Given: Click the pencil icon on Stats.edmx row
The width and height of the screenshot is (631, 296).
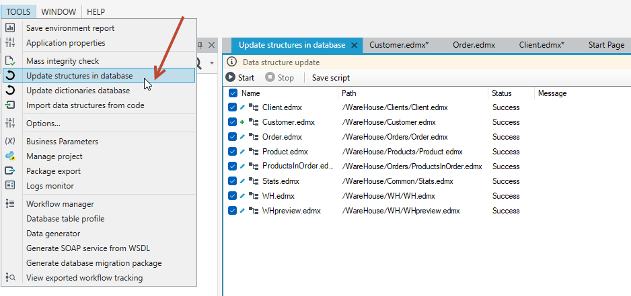Looking at the screenshot, I should point(242,181).
